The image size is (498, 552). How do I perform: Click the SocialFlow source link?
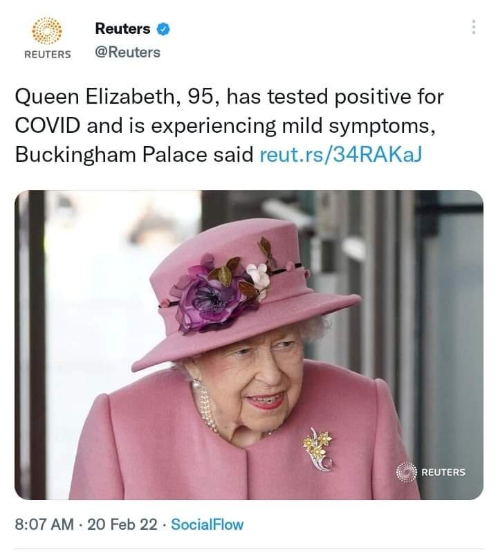[x=207, y=524]
